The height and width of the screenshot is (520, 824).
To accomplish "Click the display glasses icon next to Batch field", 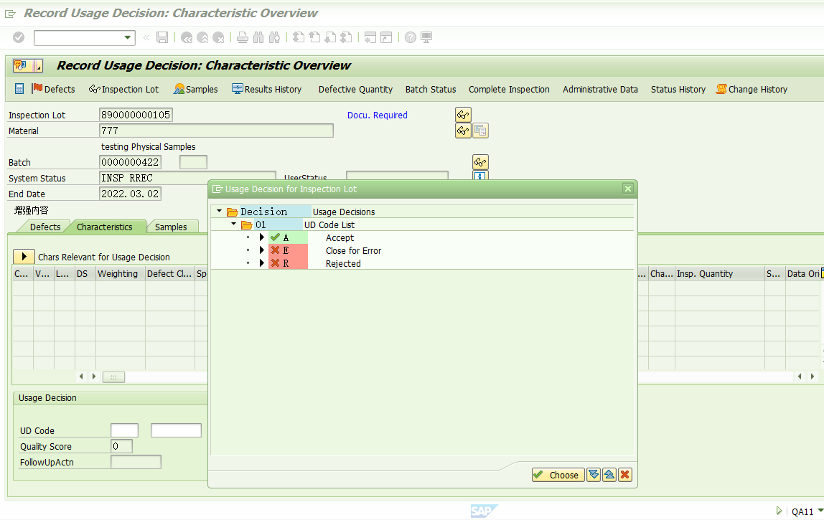I will point(479,161).
